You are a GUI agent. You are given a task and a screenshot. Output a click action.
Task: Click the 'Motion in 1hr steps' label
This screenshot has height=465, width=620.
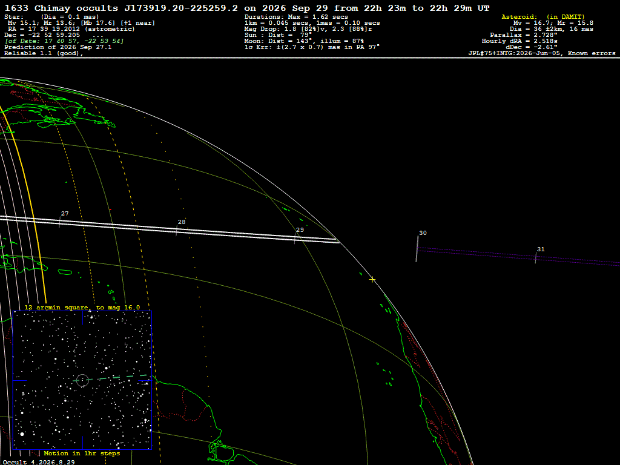(x=82, y=453)
